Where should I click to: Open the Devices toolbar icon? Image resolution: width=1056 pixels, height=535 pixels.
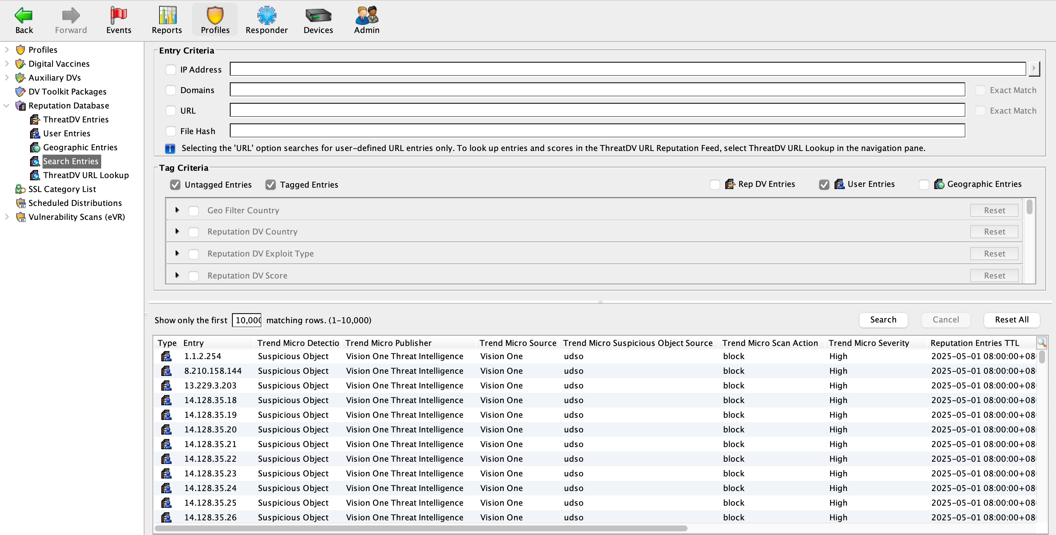318,15
